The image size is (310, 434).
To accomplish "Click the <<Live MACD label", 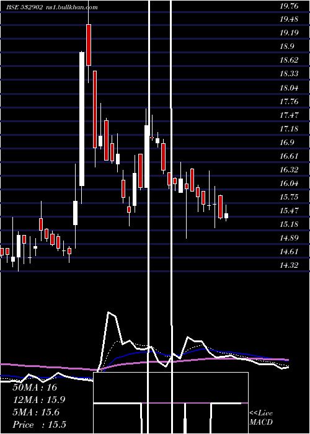I will [261, 417].
